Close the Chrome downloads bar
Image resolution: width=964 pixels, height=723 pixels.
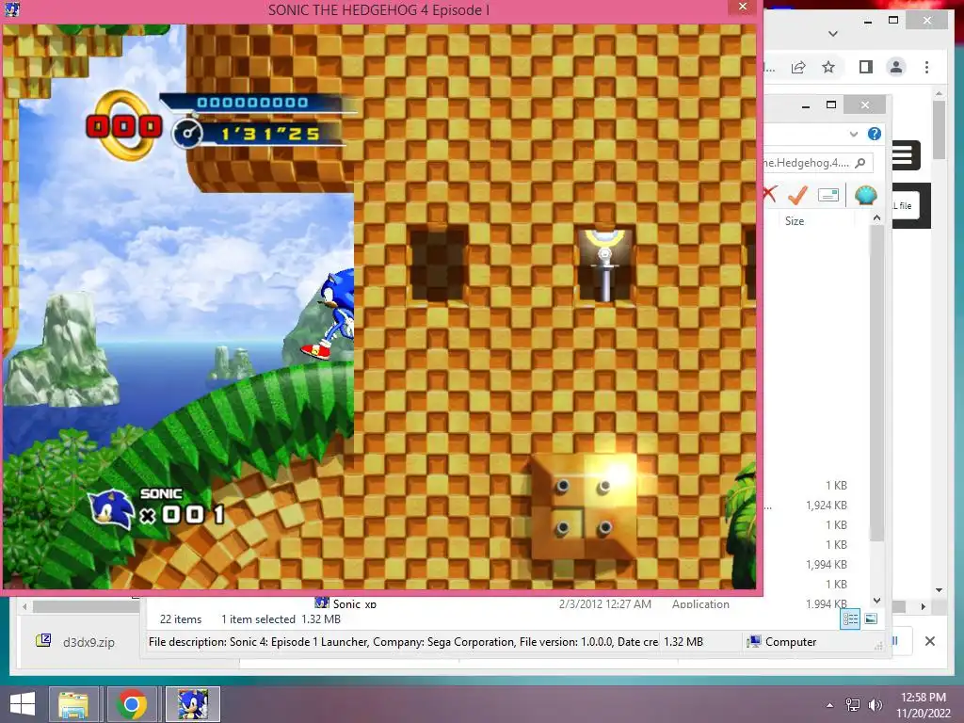tap(929, 641)
